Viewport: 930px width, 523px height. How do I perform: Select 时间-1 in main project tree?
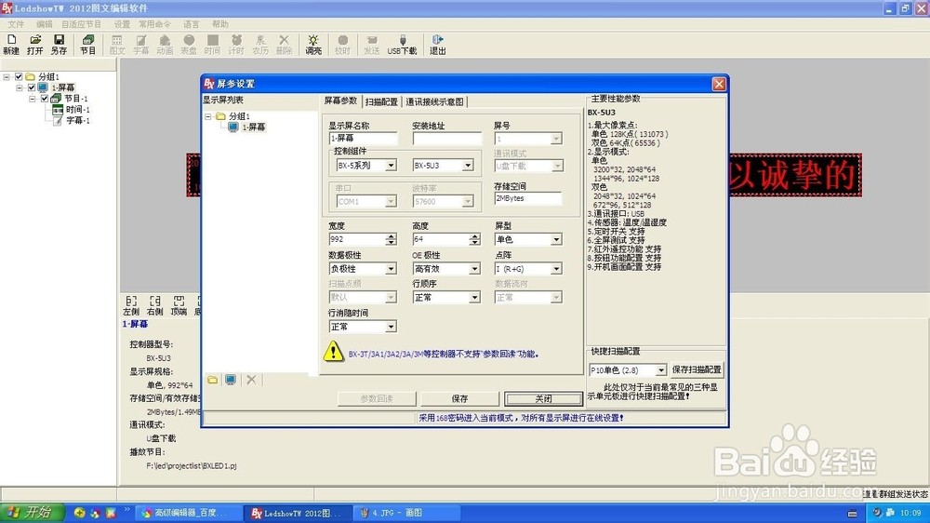[x=78, y=110]
